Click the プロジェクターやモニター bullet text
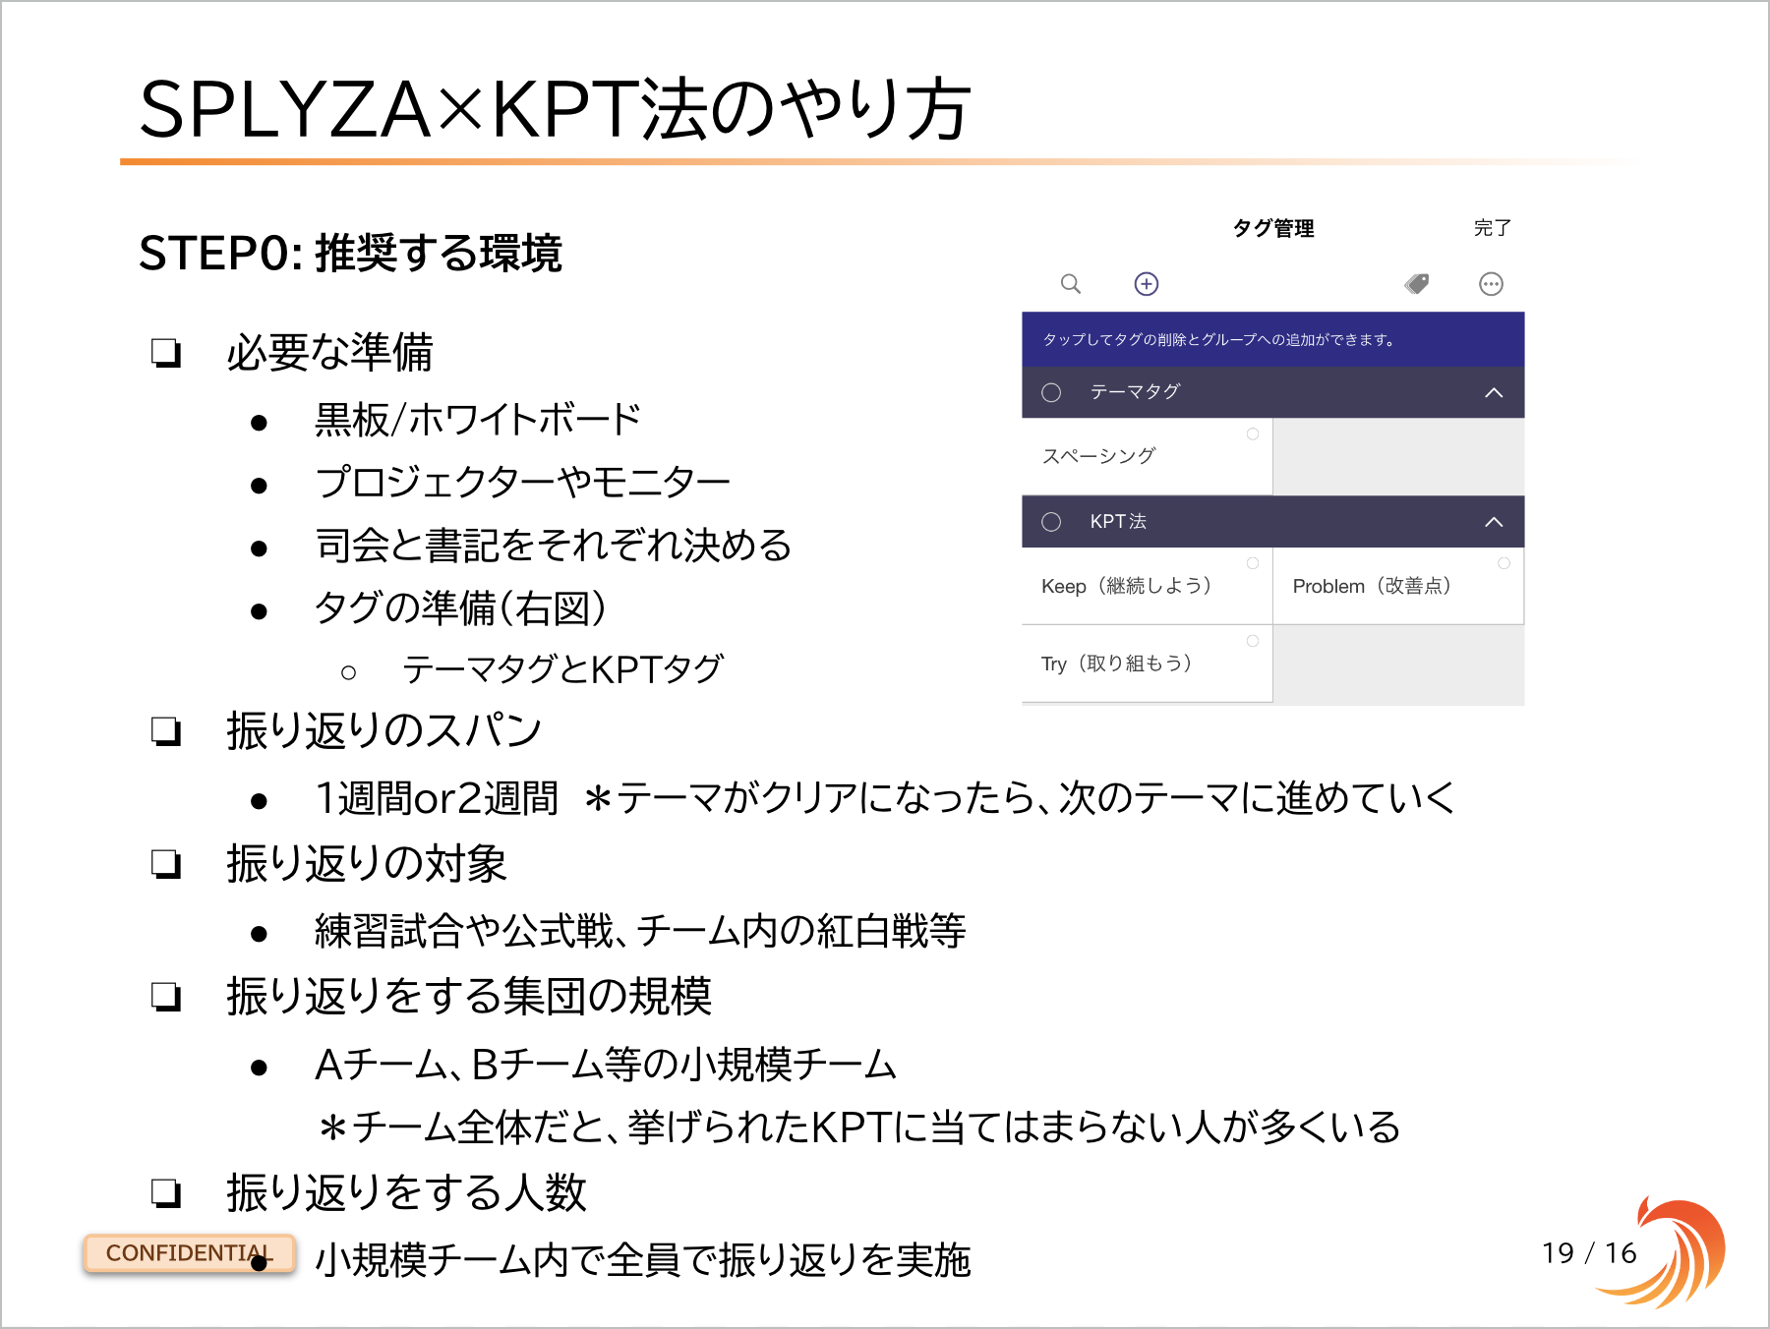 [x=523, y=483]
